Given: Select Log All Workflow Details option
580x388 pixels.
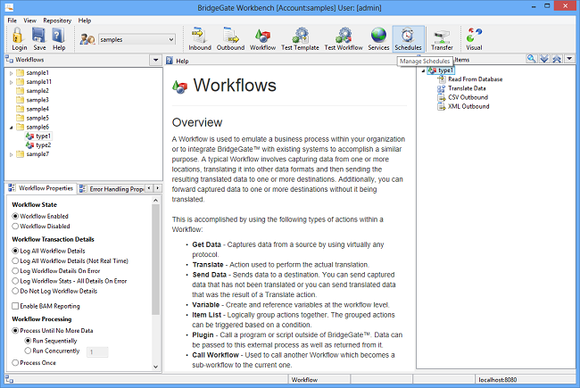Looking at the screenshot, I should click(15, 251).
